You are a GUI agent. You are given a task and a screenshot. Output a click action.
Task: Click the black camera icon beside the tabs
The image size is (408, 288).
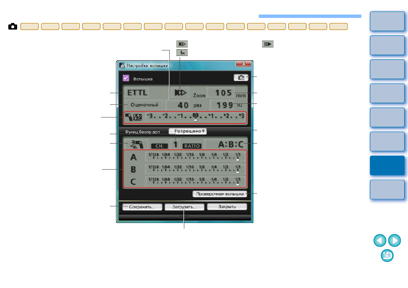pyautogui.click(x=13, y=26)
